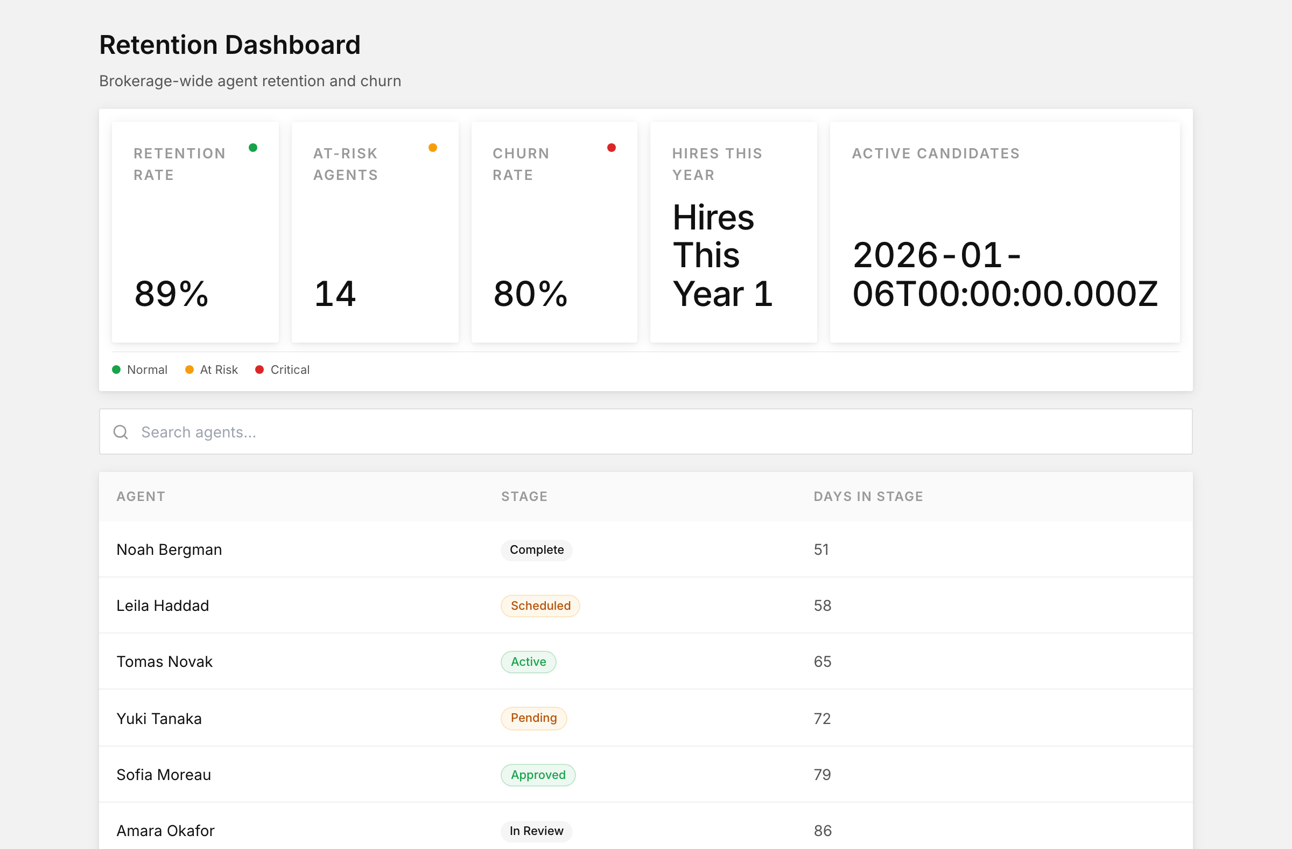Click the 58 days value for Leila Haddad
Screen dimensions: 1292x849
tap(823, 606)
